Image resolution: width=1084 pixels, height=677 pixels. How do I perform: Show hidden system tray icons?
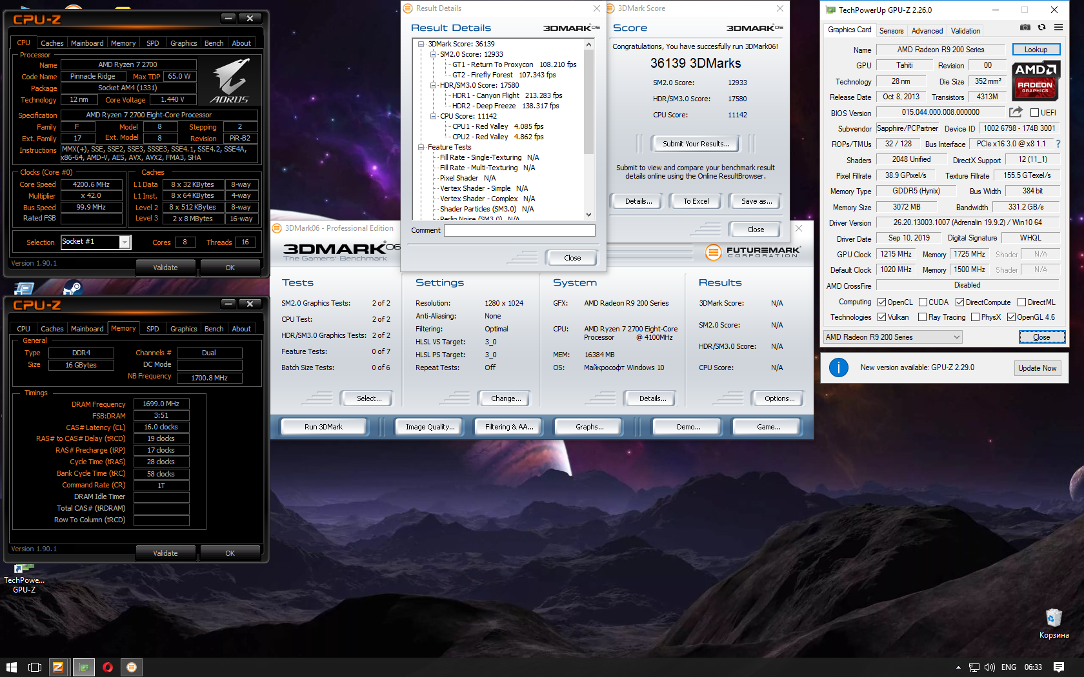pyautogui.click(x=958, y=667)
